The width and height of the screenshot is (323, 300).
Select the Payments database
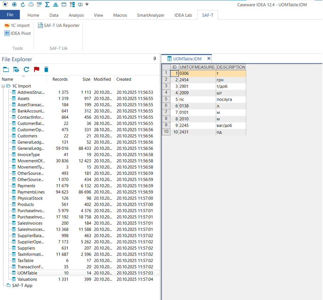26,186
